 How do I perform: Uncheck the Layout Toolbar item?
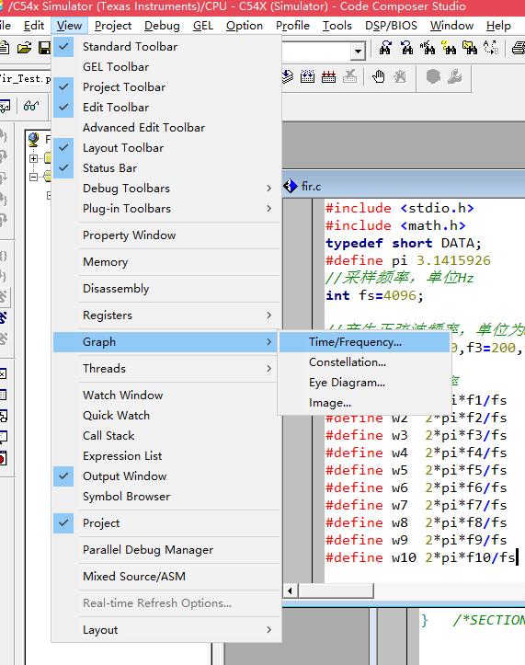click(166, 148)
